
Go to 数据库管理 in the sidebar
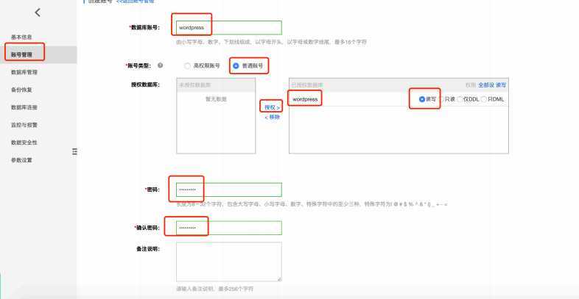tap(24, 72)
